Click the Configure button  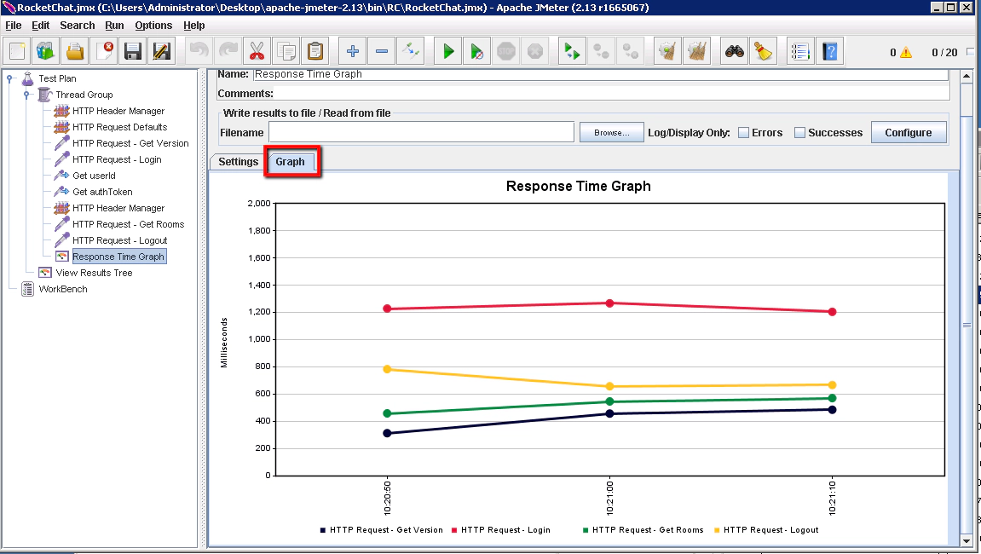908,133
